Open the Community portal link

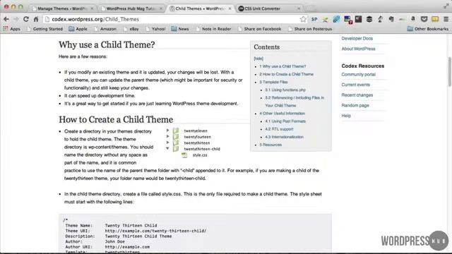pos(358,74)
